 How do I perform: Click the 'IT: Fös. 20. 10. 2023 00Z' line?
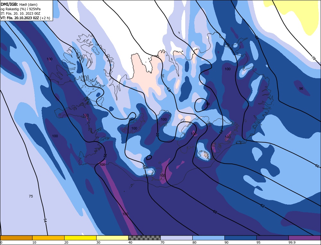pos(21,13)
